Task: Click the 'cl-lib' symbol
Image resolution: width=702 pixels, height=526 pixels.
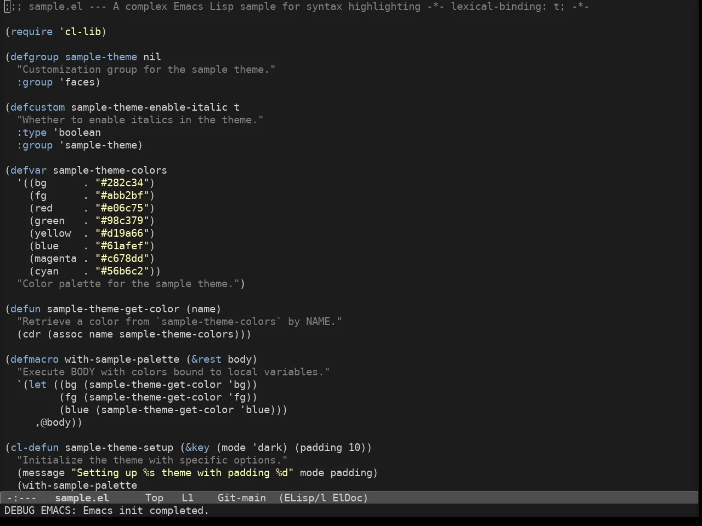Action: [83, 32]
